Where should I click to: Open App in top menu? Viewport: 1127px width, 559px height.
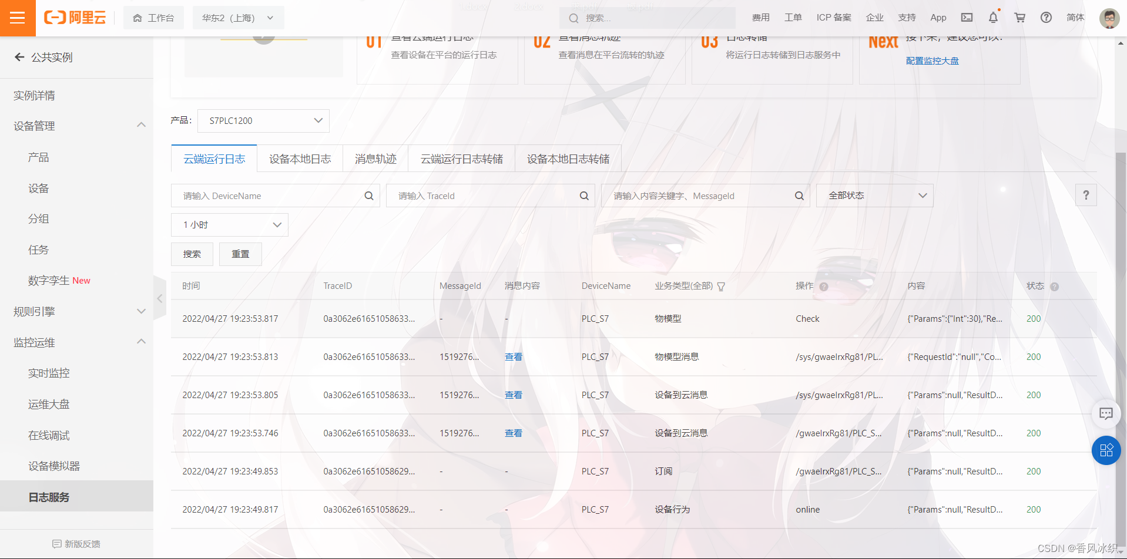point(938,18)
